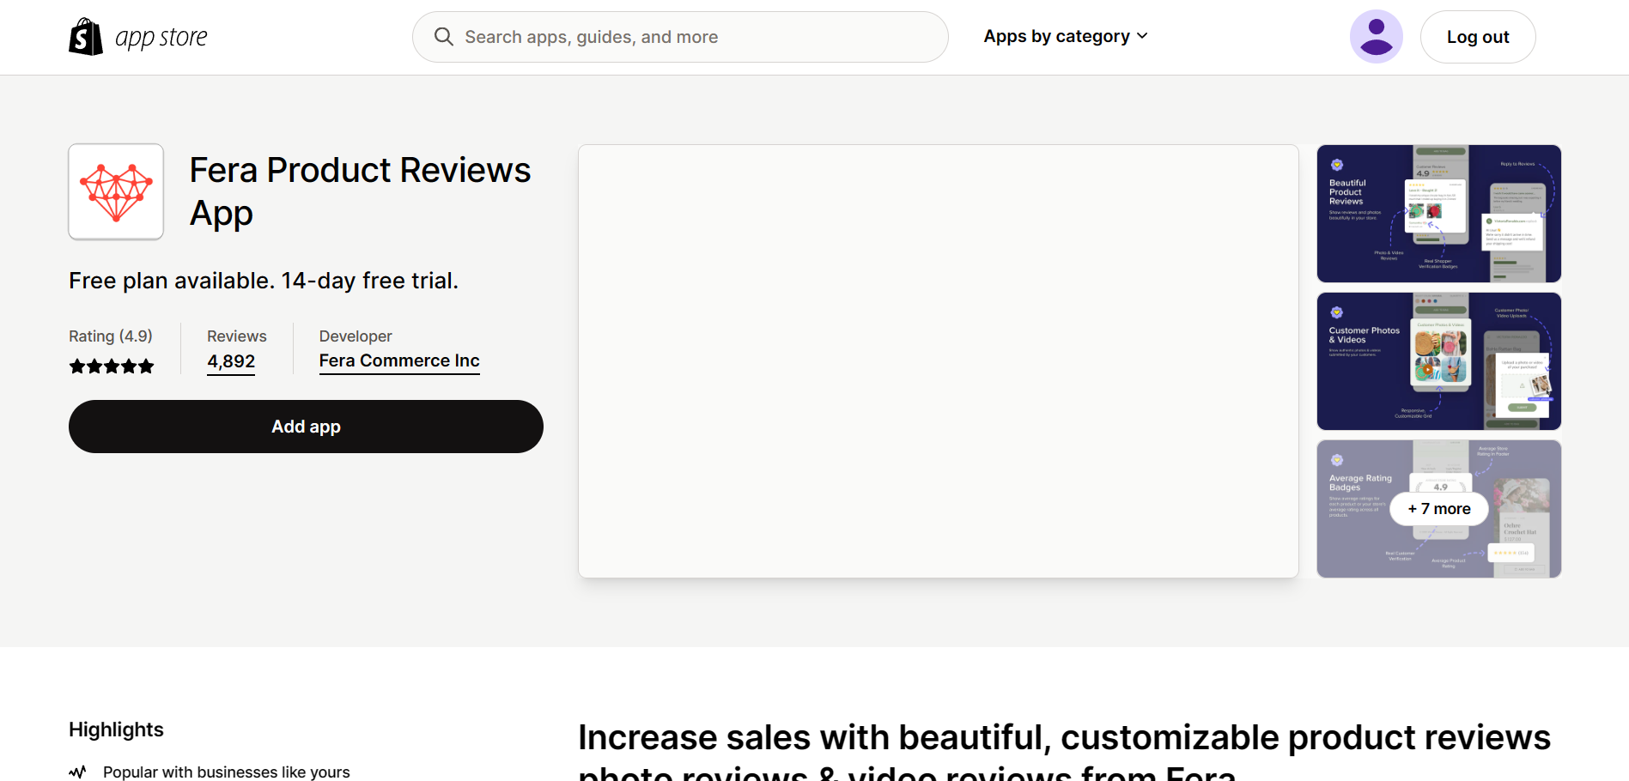Open the Beautiful Product Reviews thumbnail
The height and width of the screenshot is (781, 1629).
click(x=1439, y=214)
